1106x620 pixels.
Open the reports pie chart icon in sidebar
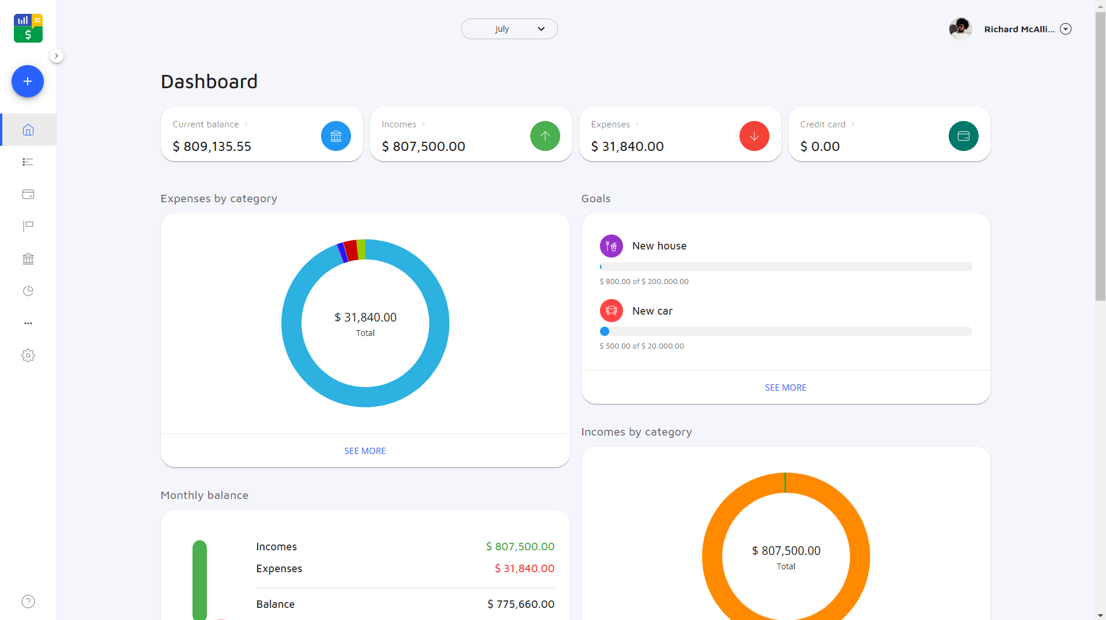tap(28, 291)
